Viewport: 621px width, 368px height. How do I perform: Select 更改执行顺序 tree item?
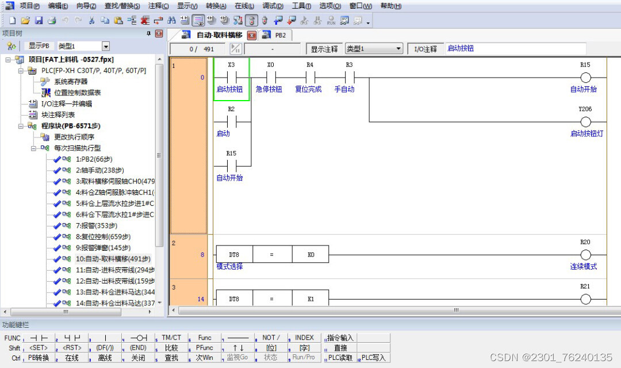point(74,137)
